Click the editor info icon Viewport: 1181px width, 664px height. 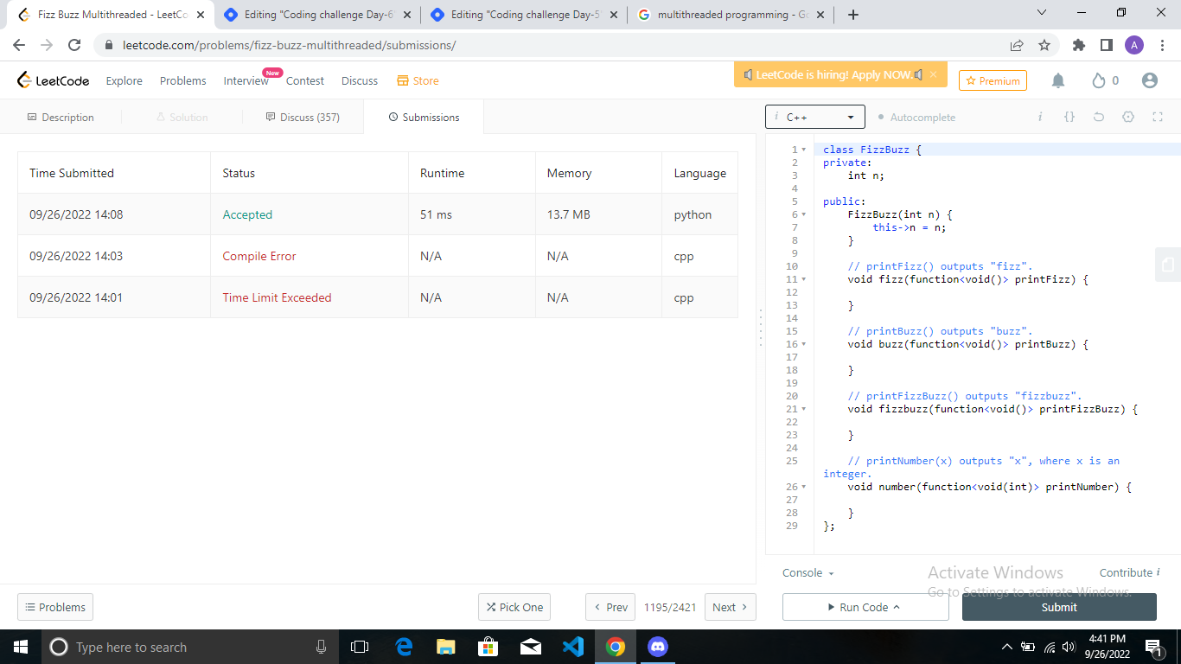[1040, 117]
